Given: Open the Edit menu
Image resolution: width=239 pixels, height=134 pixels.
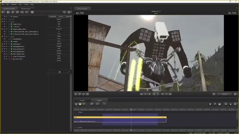Looking at the screenshot, I should pos(7,4).
